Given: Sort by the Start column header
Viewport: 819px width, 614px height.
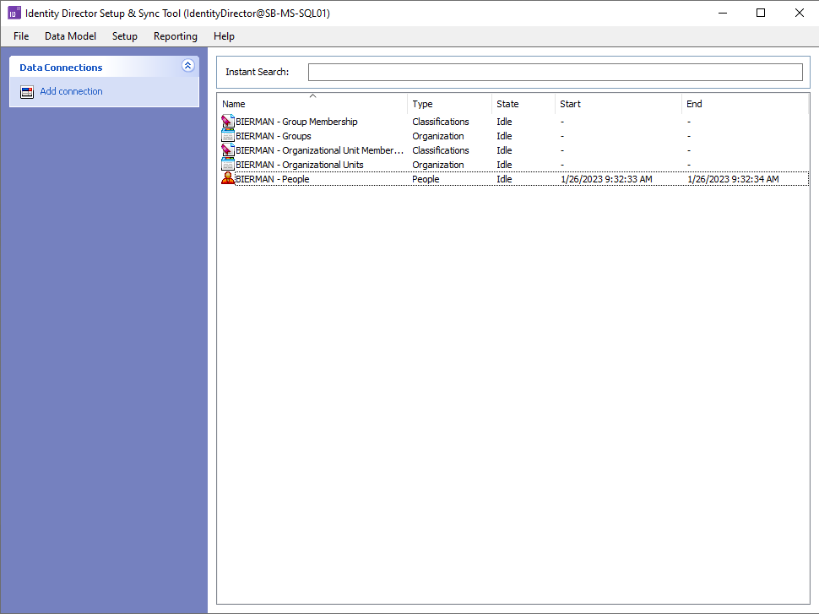Looking at the screenshot, I should coord(618,104).
